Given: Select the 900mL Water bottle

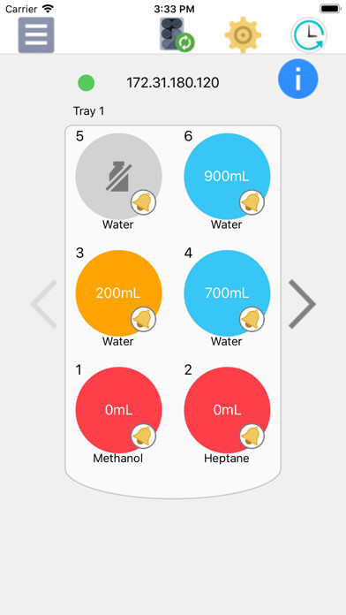Looking at the screenshot, I should [x=227, y=177].
